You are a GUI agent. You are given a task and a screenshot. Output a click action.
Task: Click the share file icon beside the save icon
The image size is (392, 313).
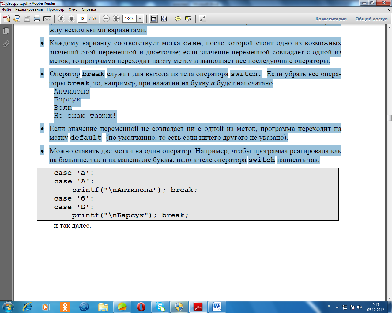(x=17, y=19)
